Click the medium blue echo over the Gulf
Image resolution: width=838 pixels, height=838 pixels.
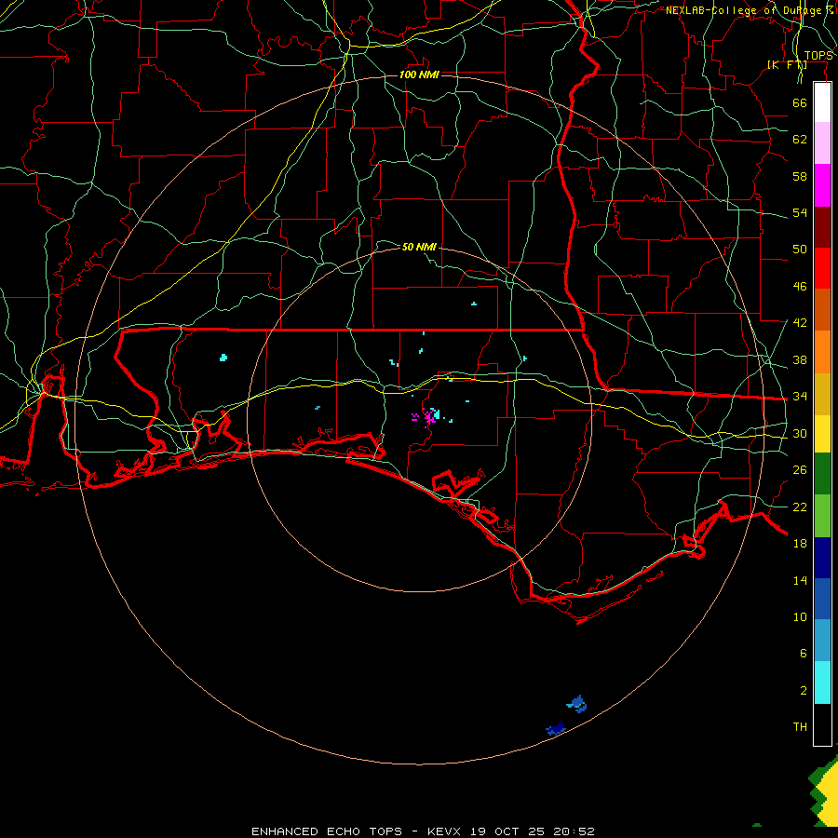pyautogui.click(x=577, y=704)
